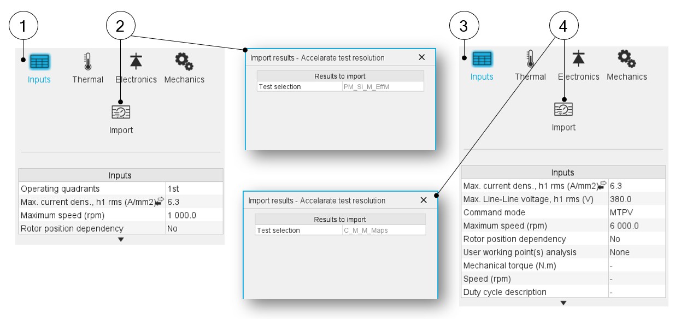Switch to the Inputs tab in the right panel
This screenshot has width=687, height=319.
[x=482, y=59]
